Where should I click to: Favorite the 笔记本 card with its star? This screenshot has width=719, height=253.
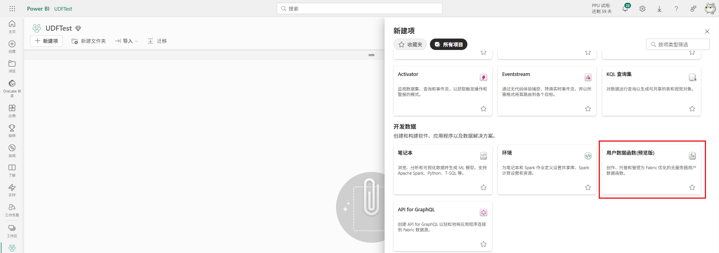(484, 187)
